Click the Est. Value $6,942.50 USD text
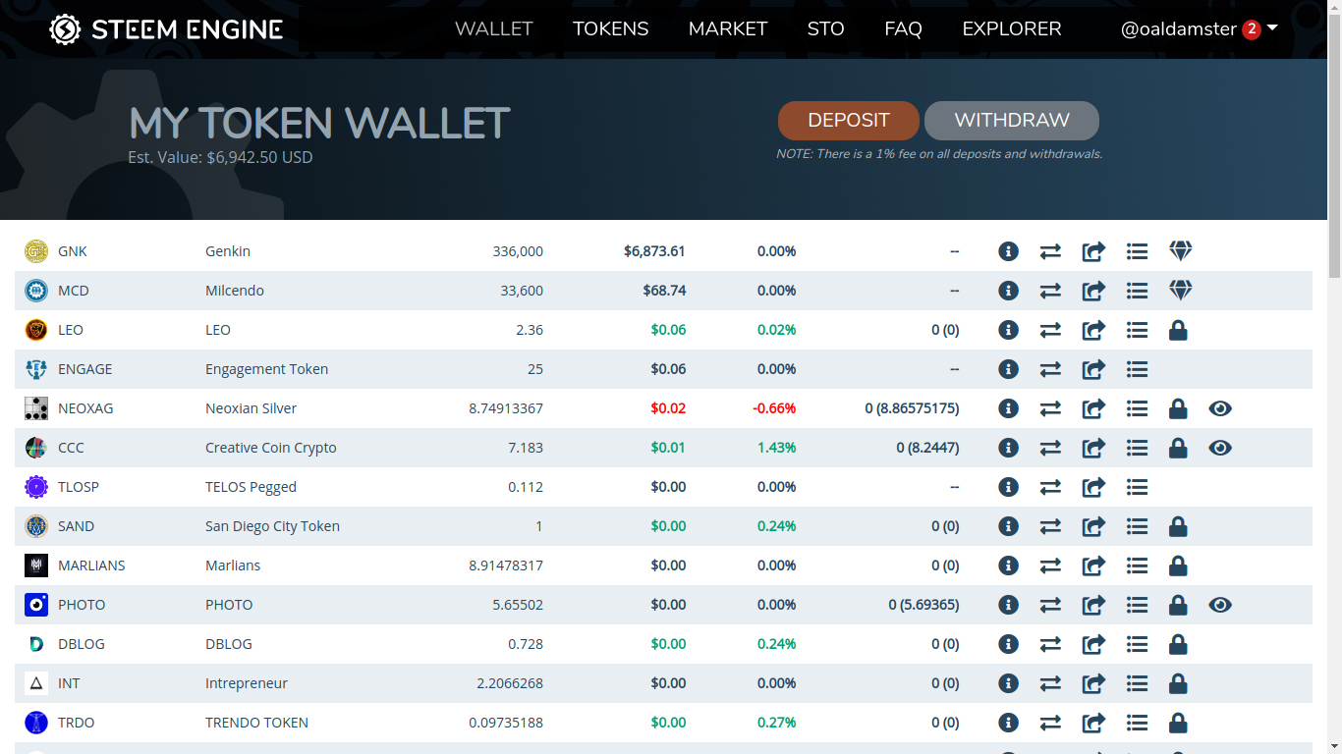This screenshot has width=1342, height=754. tap(220, 157)
